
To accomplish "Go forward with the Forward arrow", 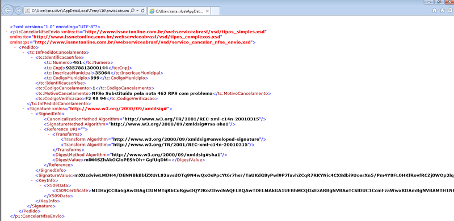I will (19, 11).
